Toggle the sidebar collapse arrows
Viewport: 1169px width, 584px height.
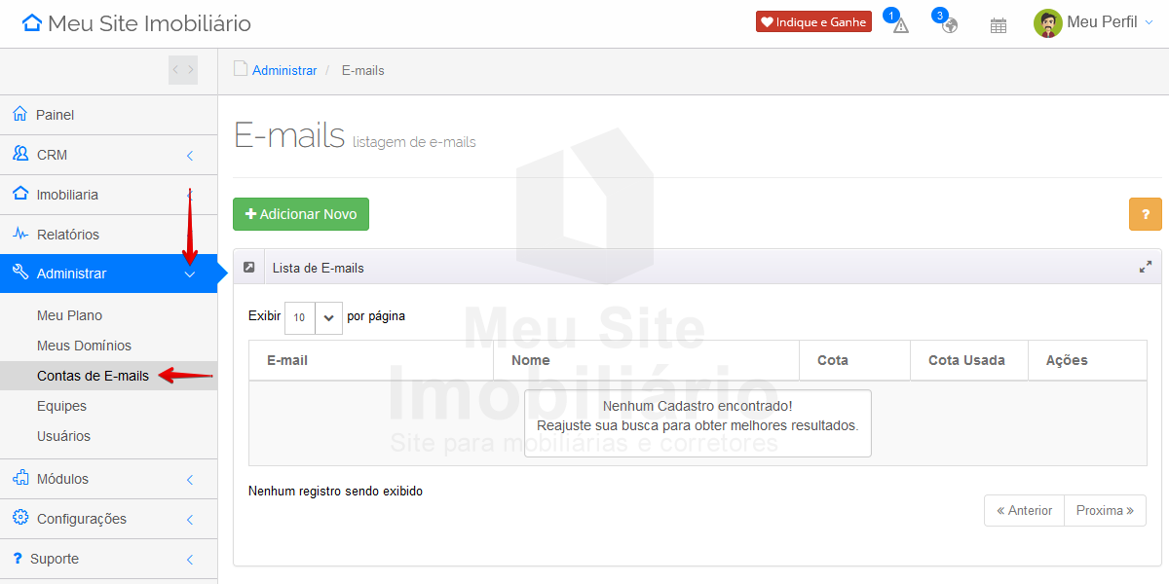[182, 69]
